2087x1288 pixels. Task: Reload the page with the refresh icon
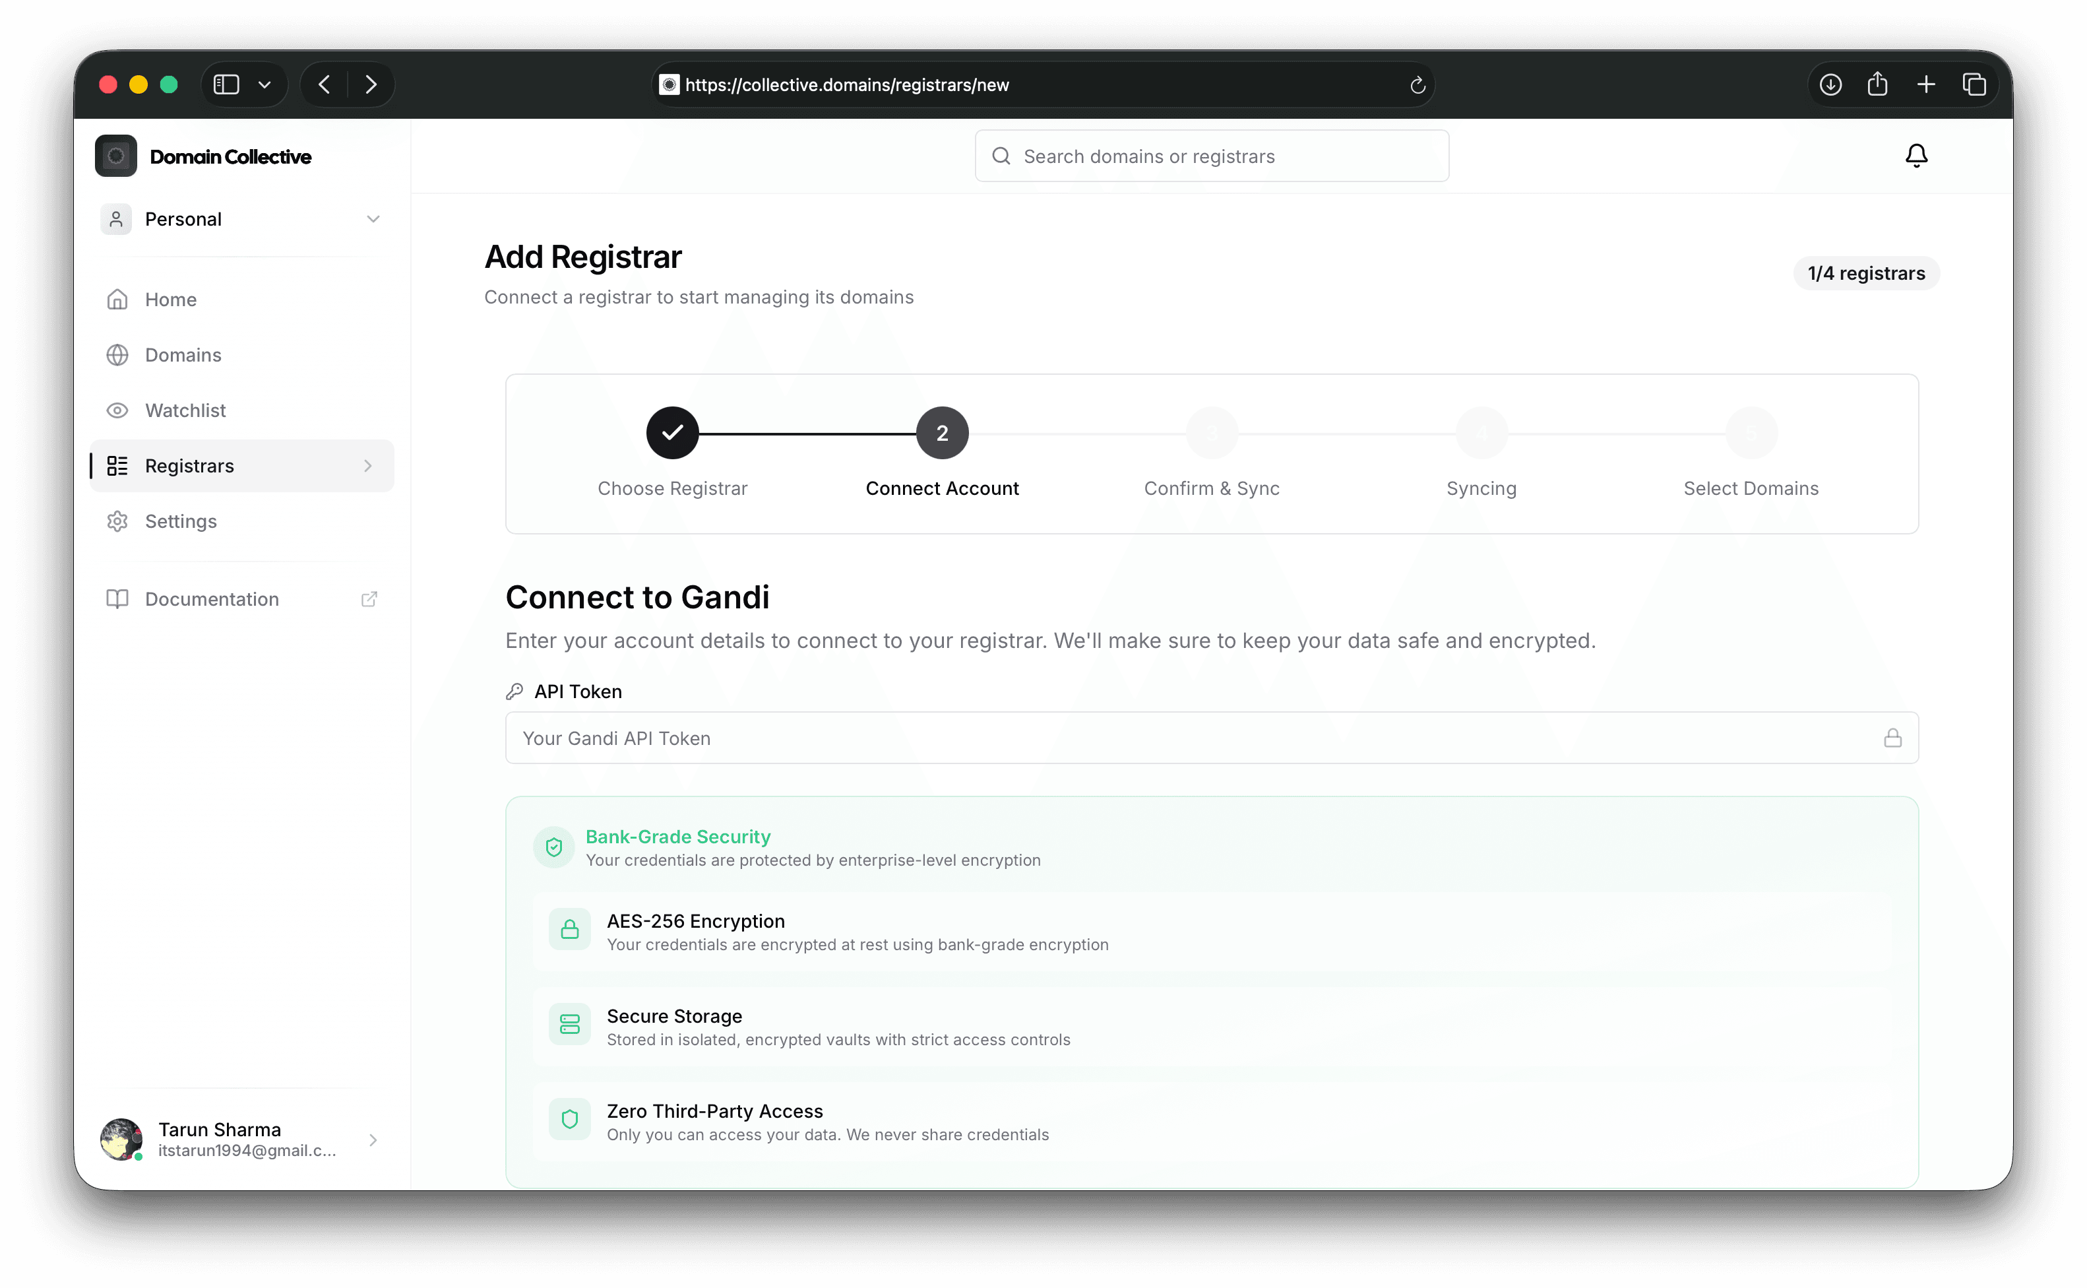tap(1417, 85)
